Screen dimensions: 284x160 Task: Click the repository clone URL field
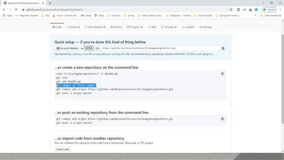161,48
